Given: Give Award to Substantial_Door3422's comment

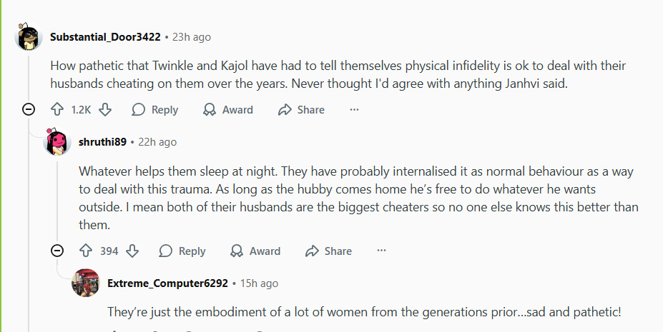Looking at the screenshot, I should [228, 110].
